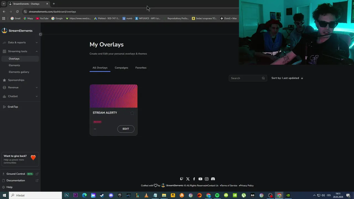Collapse the Streaming tools section

(20, 51)
